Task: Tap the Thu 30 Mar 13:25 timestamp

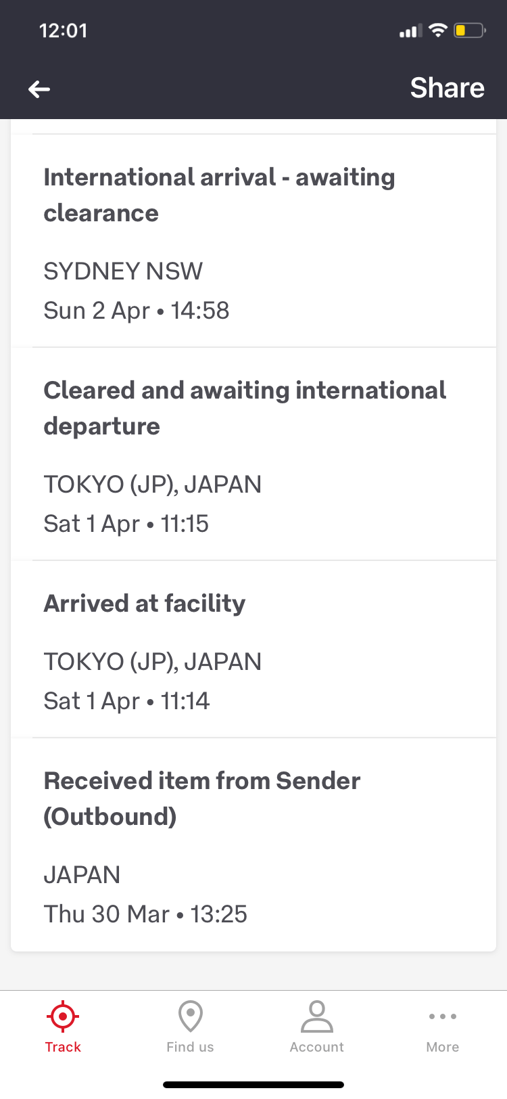Action: tap(145, 914)
